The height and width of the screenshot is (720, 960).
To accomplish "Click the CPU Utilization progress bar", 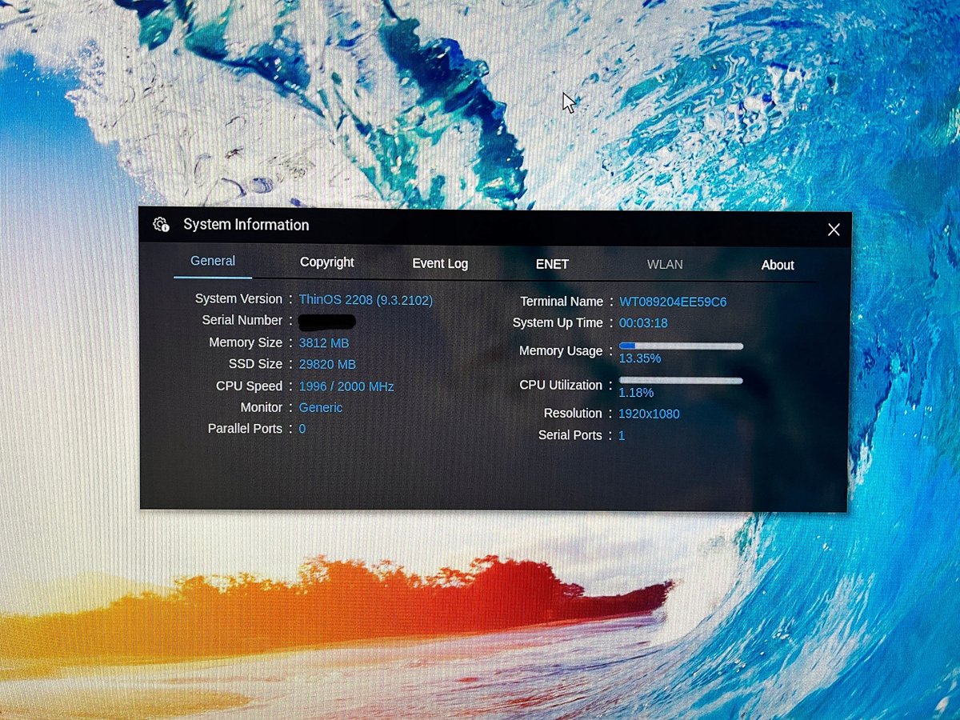I will (x=681, y=381).
